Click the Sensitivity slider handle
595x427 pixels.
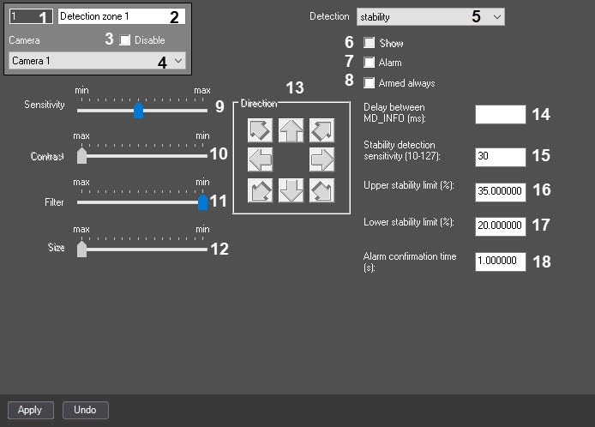[x=139, y=111]
